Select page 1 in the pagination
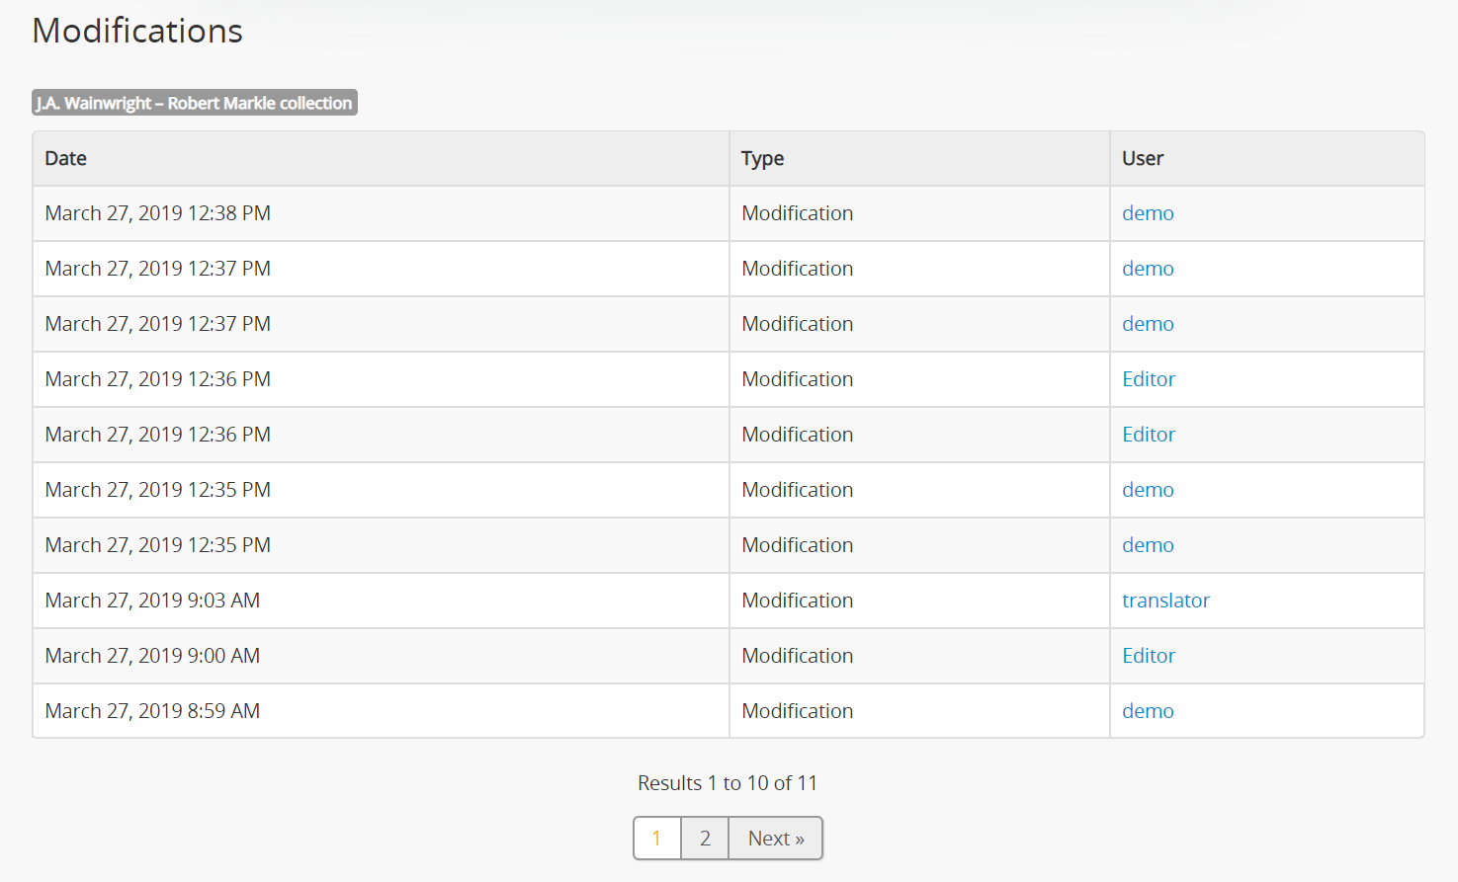Image resolution: width=1458 pixels, height=882 pixels. (x=656, y=839)
